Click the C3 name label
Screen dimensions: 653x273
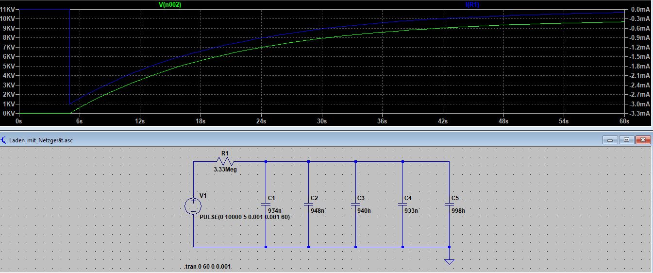tap(361, 198)
